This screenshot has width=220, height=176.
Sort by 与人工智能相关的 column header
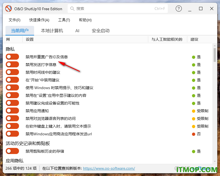(167, 39)
